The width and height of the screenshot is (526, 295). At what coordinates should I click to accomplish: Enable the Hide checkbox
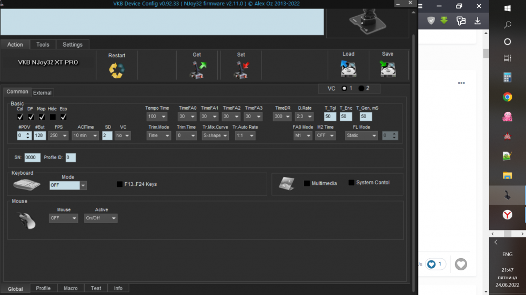click(53, 117)
